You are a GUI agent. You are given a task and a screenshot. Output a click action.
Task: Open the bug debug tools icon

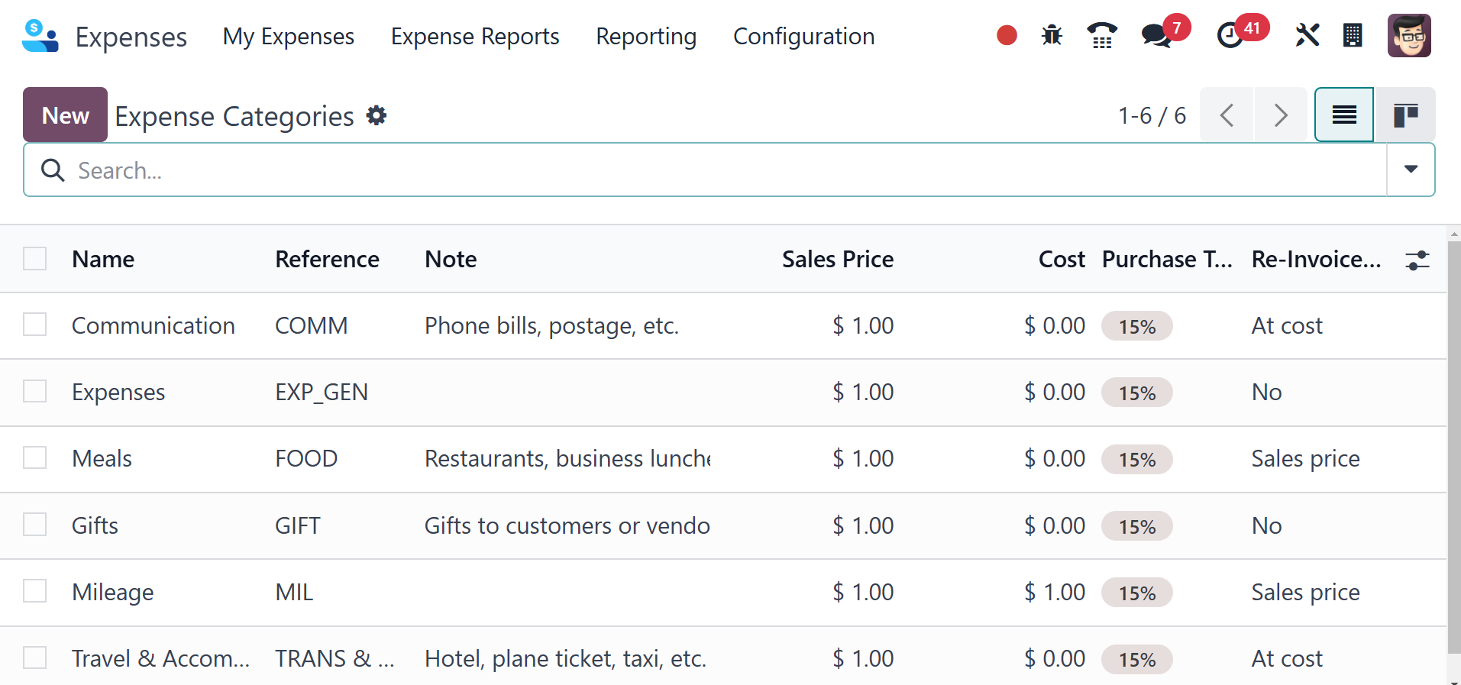click(x=1052, y=35)
